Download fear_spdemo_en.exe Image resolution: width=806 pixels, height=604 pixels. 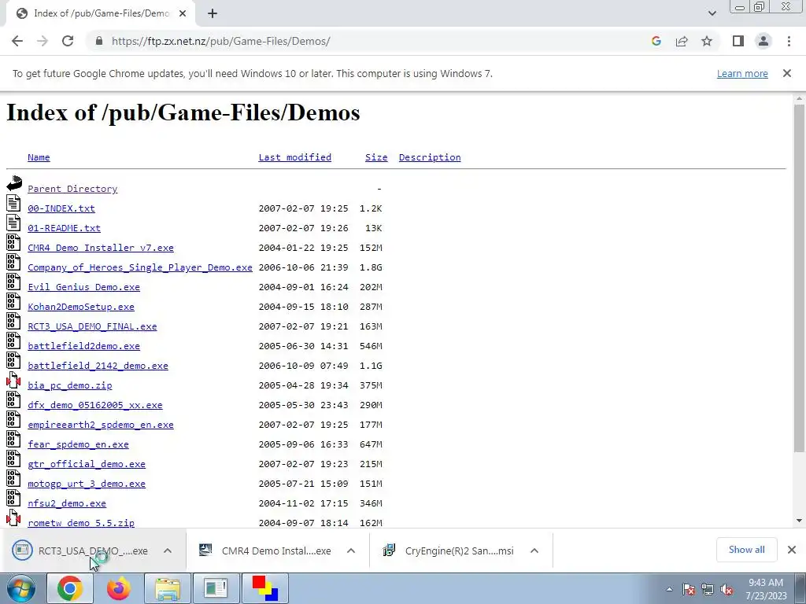[x=78, y=444]
